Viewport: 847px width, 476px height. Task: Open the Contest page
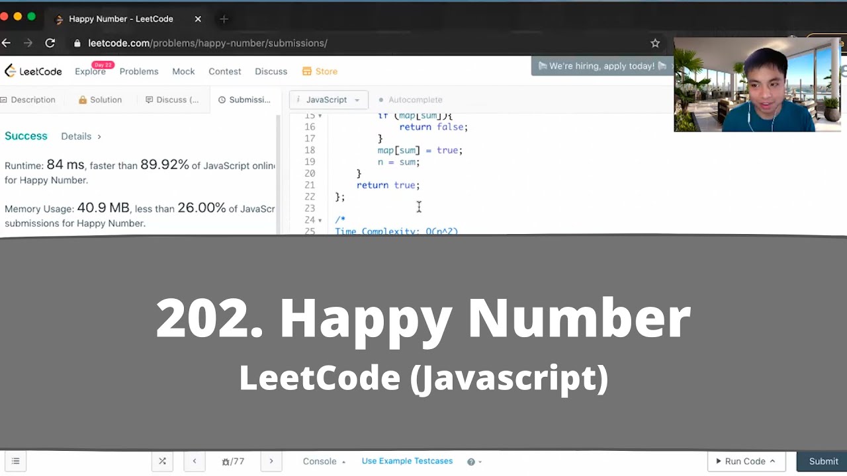point(225,71)
